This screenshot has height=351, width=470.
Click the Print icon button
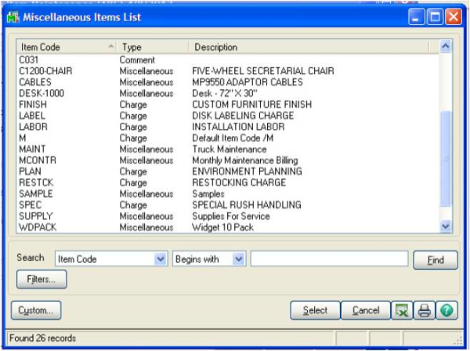(x=424, y=310)
